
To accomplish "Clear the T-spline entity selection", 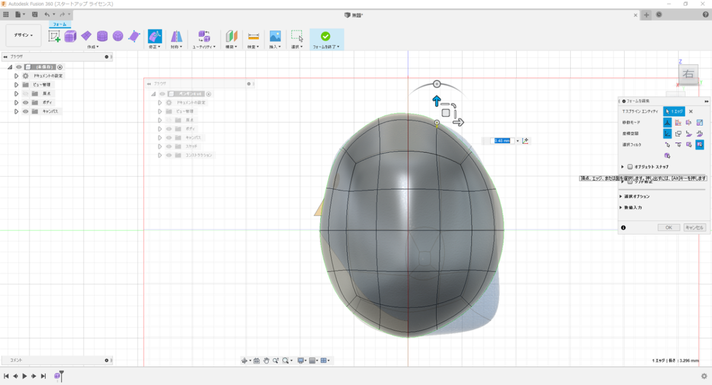I will click(691, 111).
